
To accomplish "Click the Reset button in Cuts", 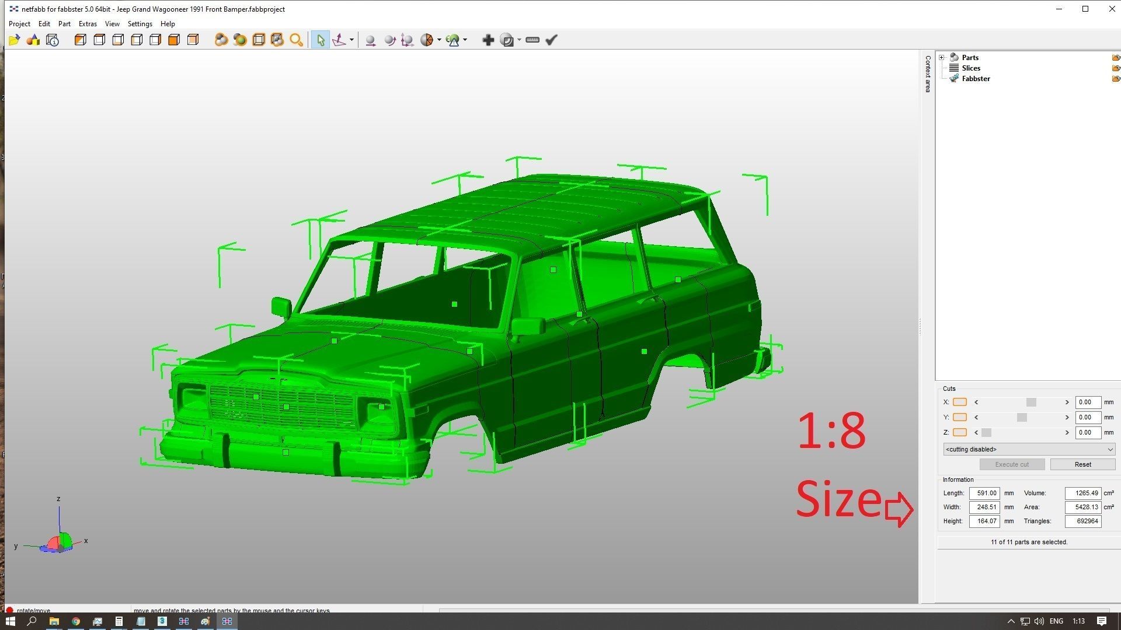I will click(x=1082, y=464).
